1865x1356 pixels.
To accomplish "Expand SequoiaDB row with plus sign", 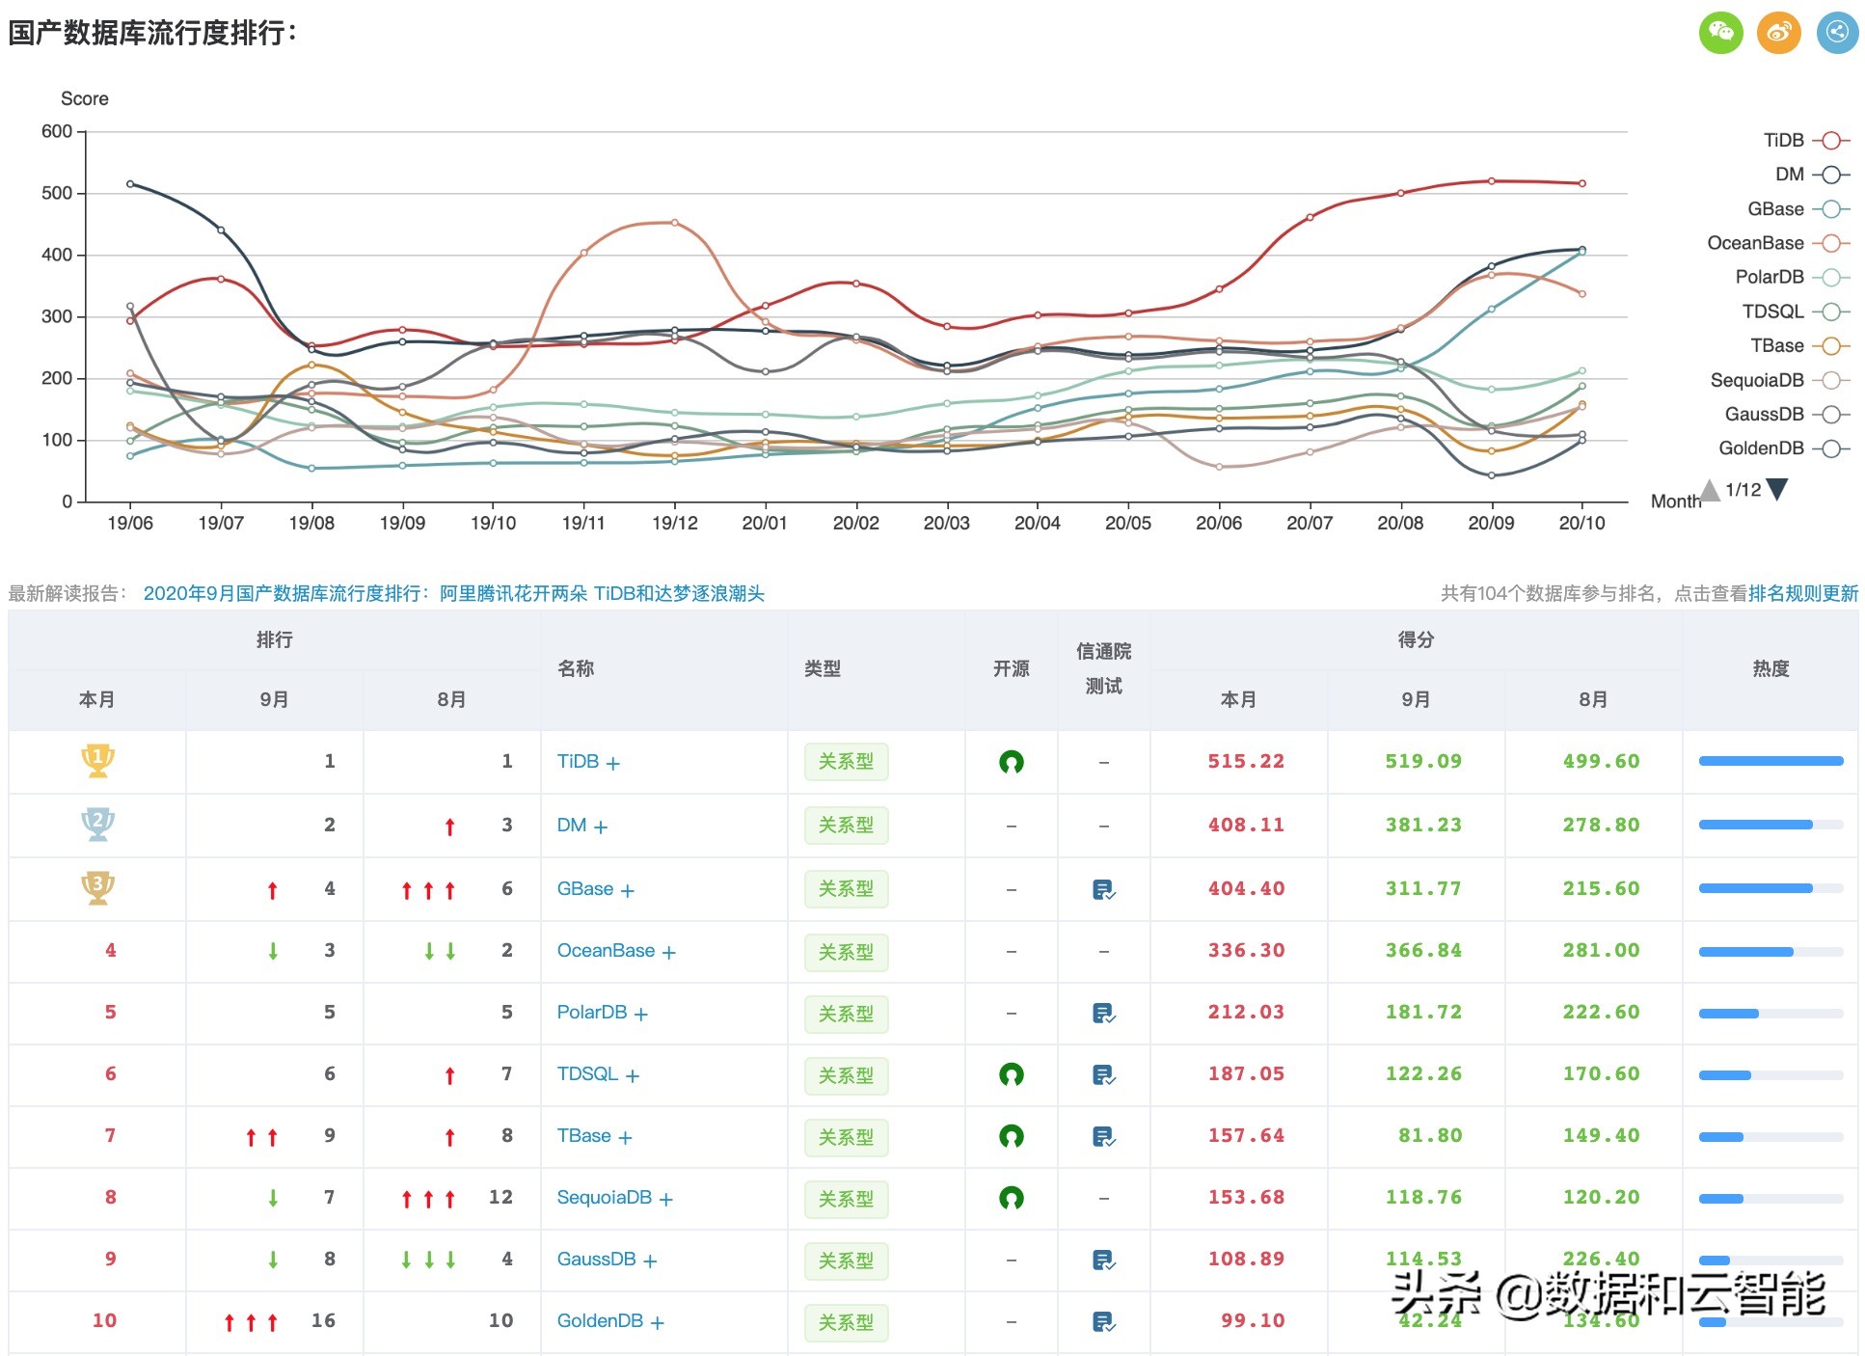I will point(665,1200).
